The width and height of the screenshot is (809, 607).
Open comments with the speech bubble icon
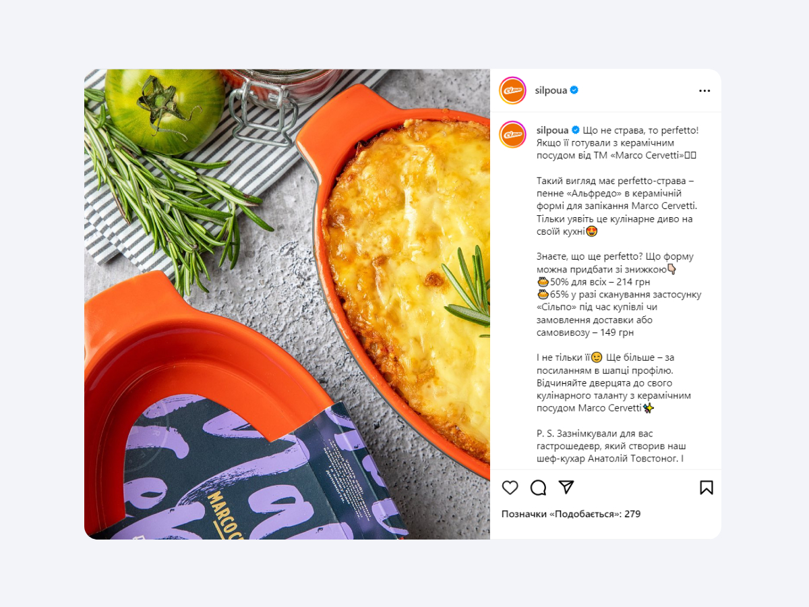pyautogui.click(x=538, y=488)
